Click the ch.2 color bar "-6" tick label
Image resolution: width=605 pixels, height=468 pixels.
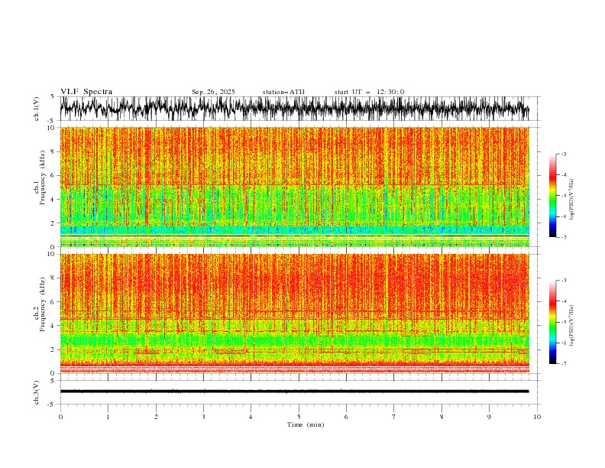(x=563, y=343)
